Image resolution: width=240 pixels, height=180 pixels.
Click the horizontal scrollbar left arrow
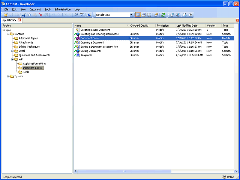pos(75,171)
